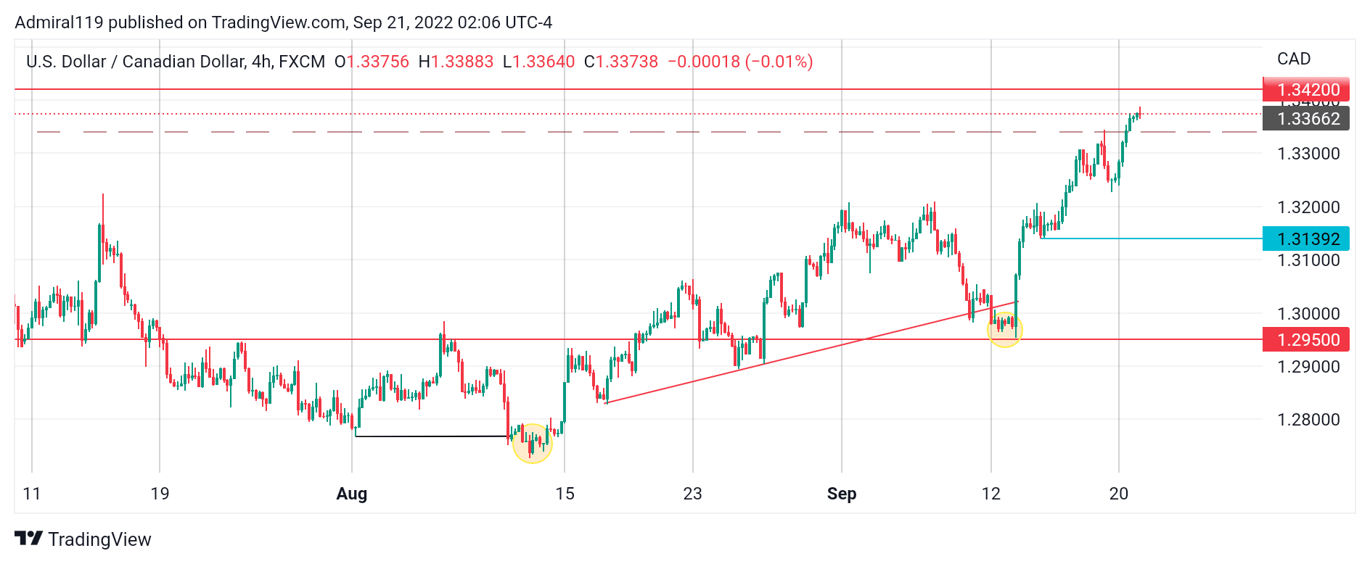Click the yellow circle marker near September 12

[x=1005, y=330]
